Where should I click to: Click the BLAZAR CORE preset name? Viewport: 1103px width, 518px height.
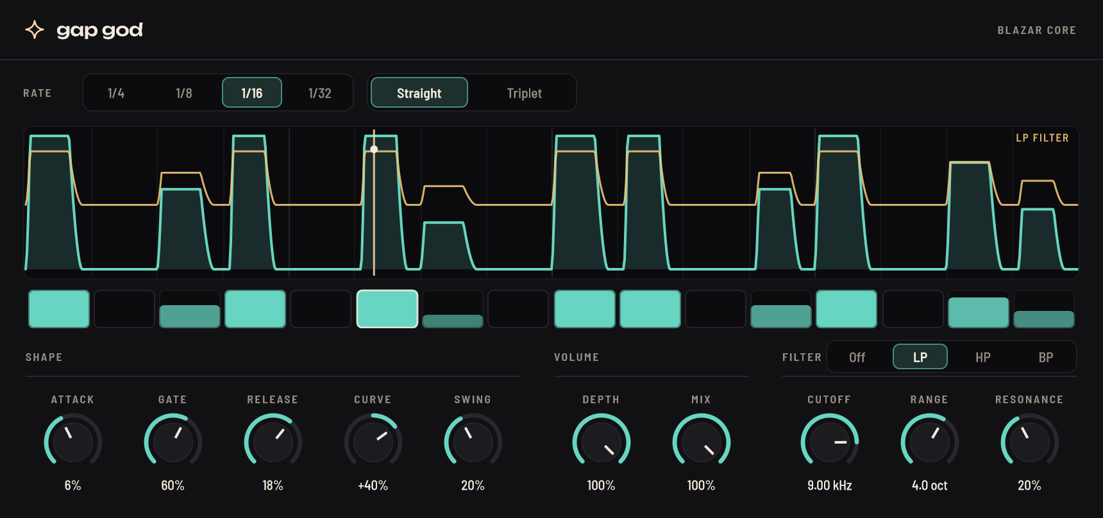point(1037,30)
